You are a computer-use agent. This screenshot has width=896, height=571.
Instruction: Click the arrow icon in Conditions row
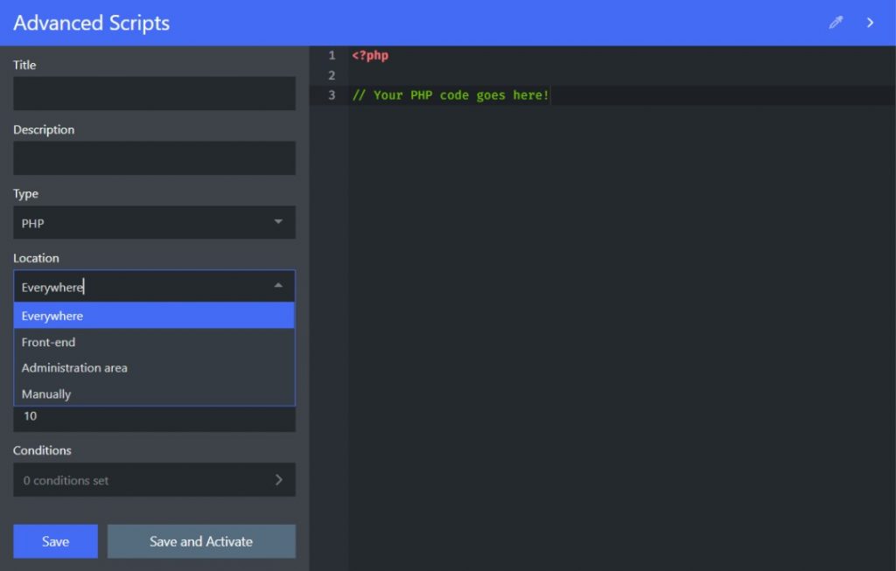(279, 479)
